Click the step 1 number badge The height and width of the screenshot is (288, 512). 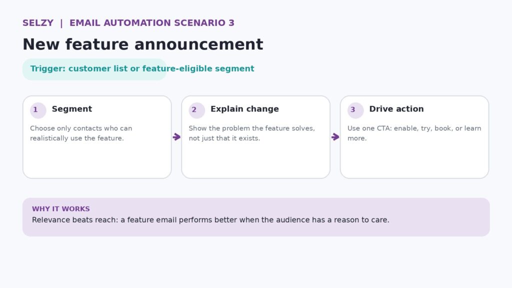[x=38, y=110]
